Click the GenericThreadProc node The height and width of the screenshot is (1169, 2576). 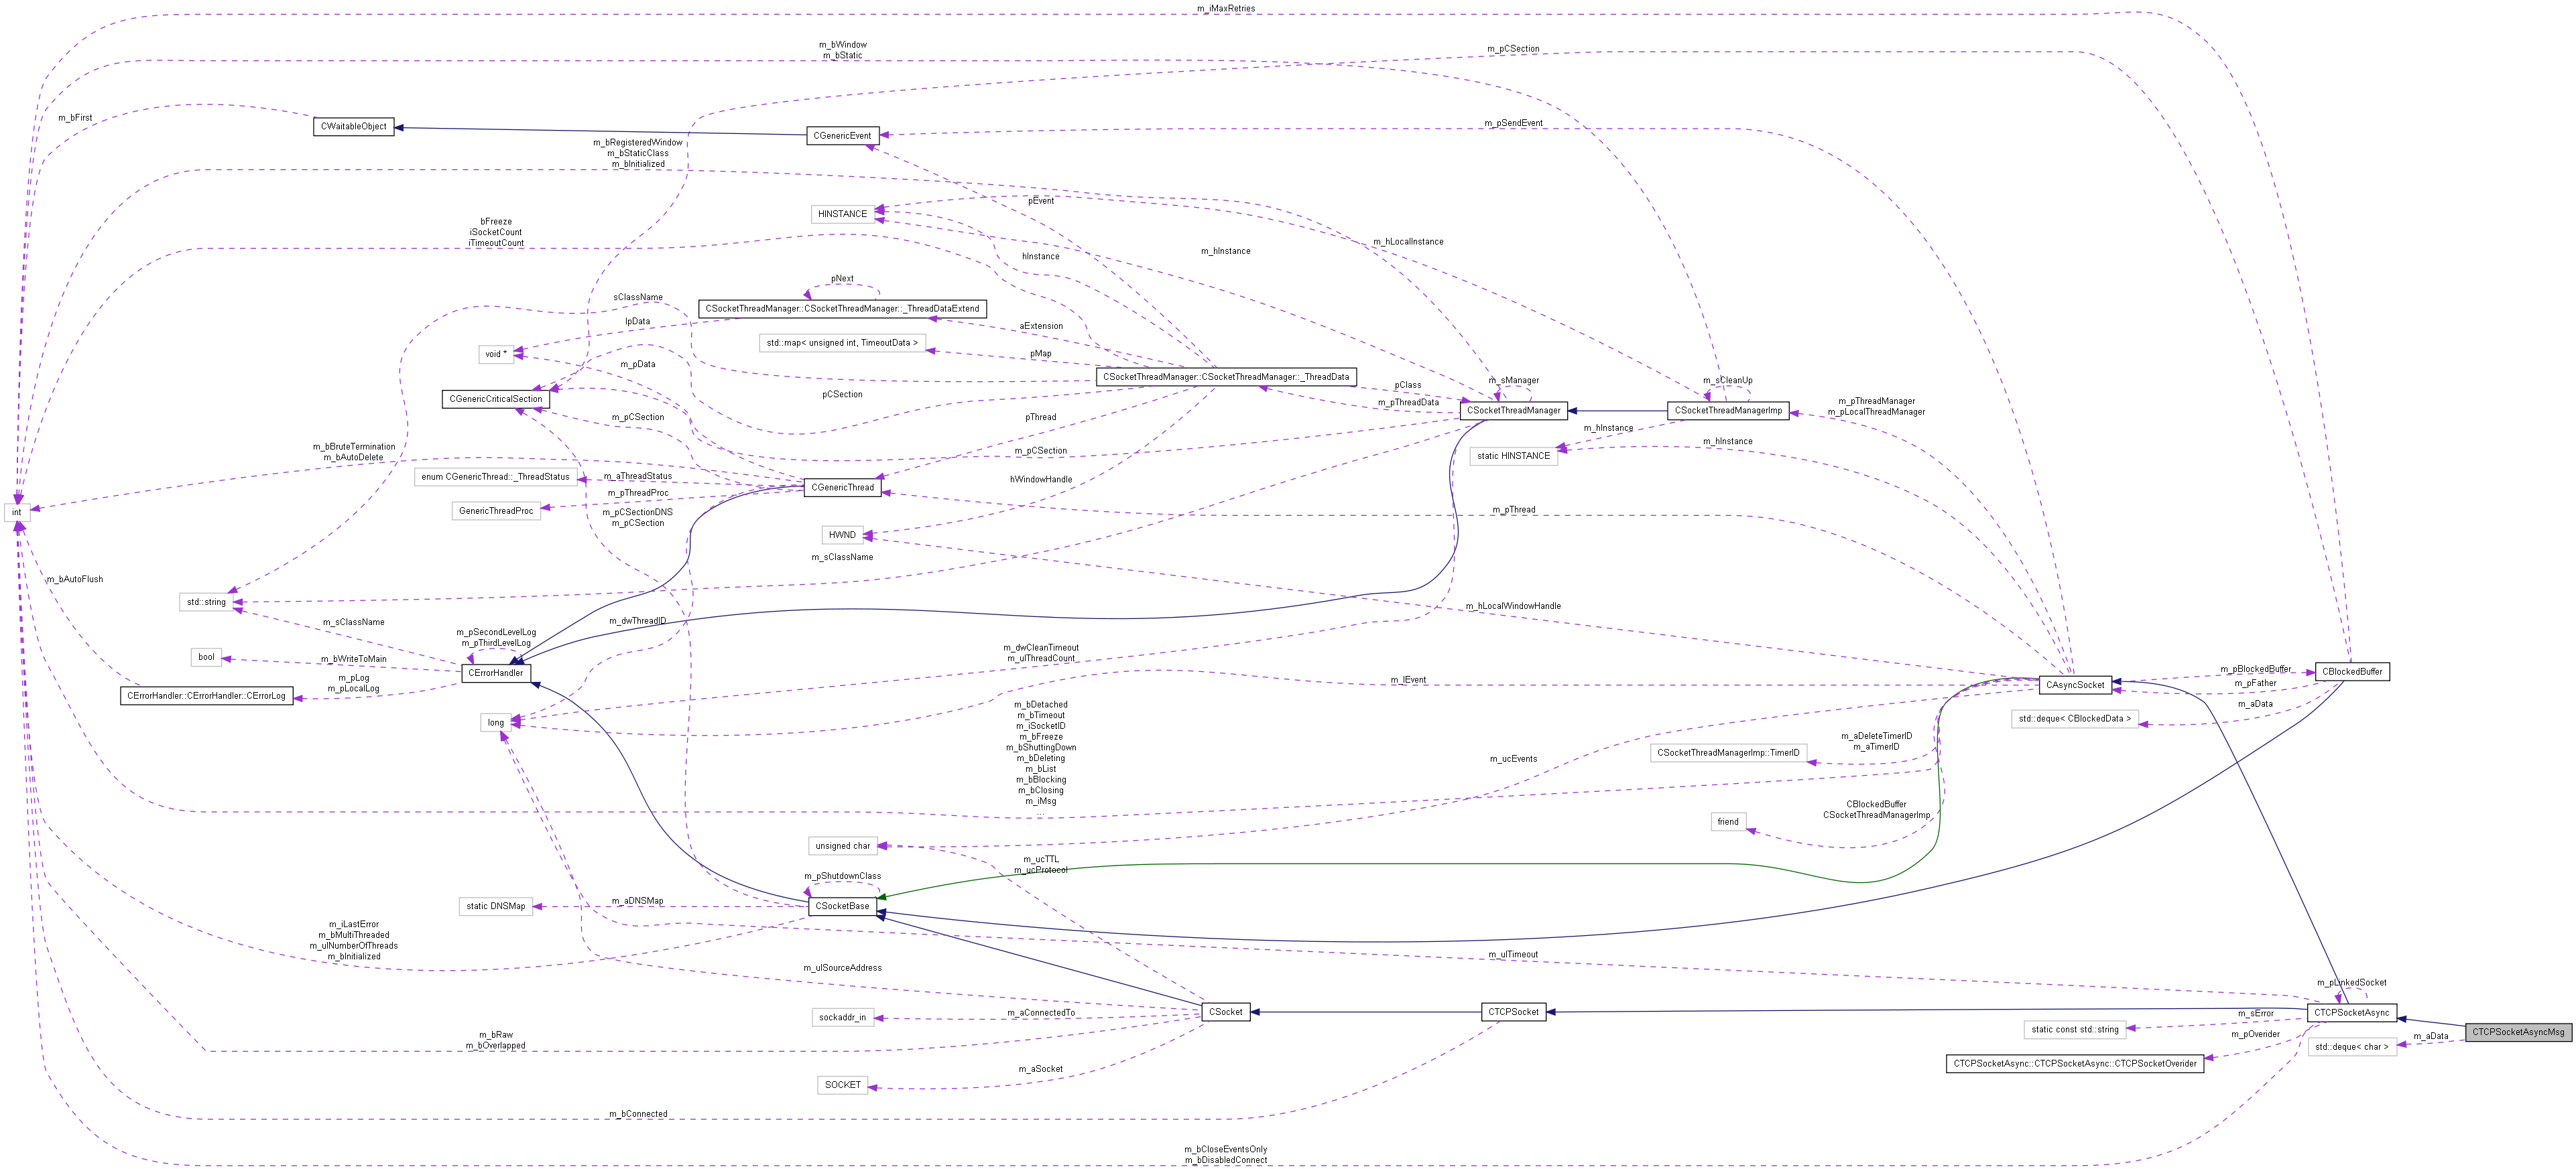tap(495, 510)
